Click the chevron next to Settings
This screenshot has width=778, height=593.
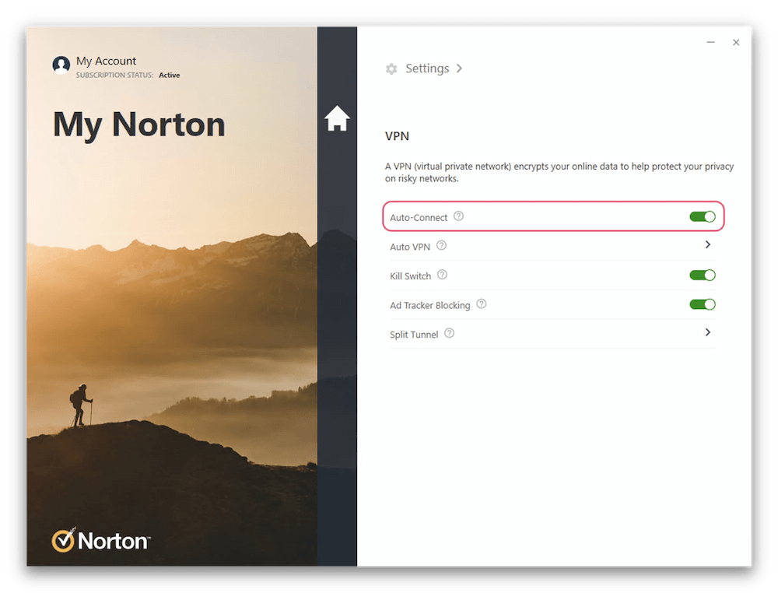tap(460, 68)
